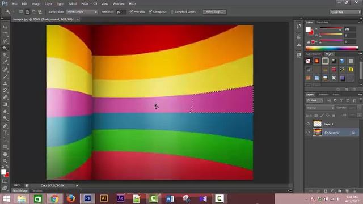Toggle the Contiguous checkbox

[150, 11]
